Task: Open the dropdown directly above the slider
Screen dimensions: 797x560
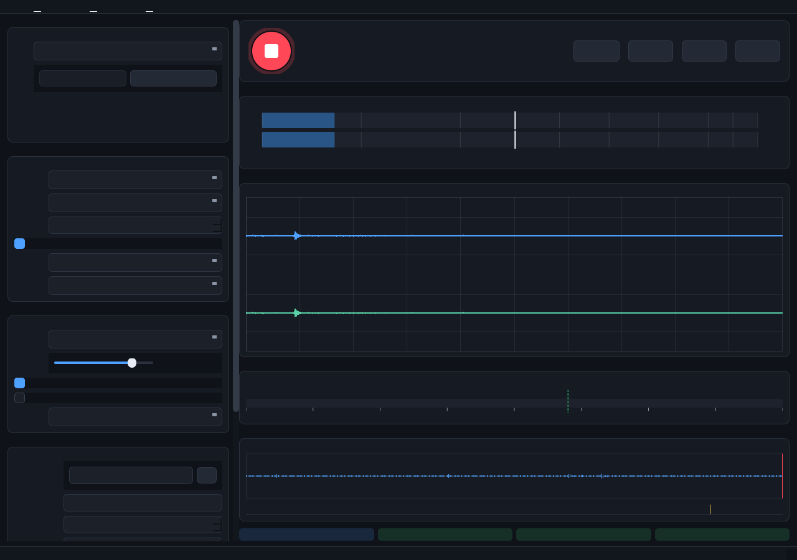Action: tap(135, 339)
